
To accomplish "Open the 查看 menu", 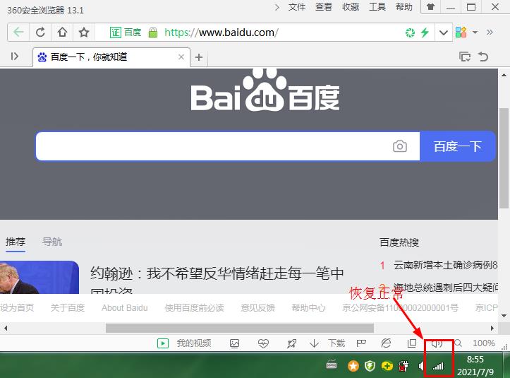I will 323,7.
